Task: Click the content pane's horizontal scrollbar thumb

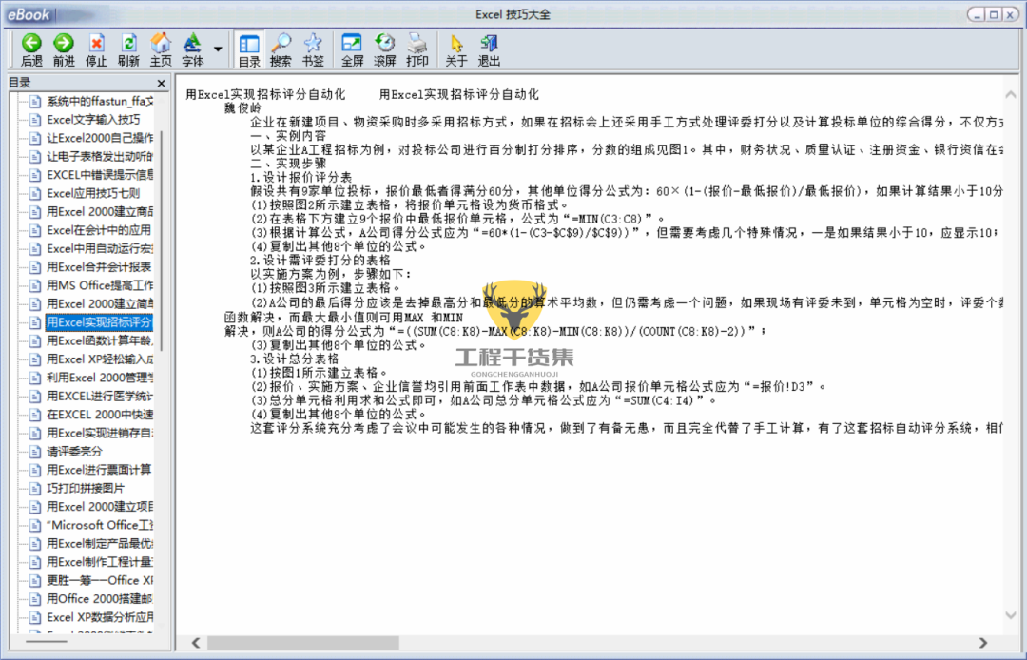Action: pyautogui.click(x=303, y=643)
